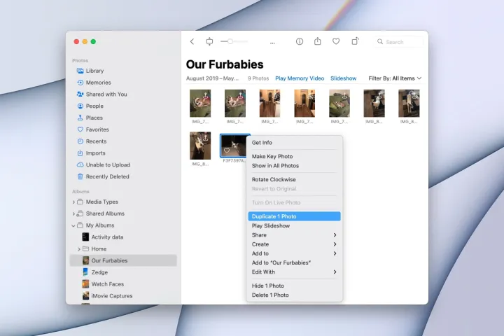Click the Favorite heart icon in toolbar
Screen dimensions: 504x336
point(336,41)
